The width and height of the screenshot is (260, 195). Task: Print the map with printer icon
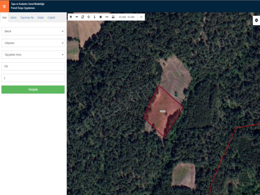(x=113, y=17)
